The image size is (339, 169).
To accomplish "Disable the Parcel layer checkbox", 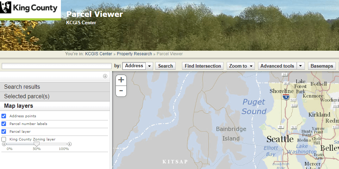I will pyautogui.click(x=4, y=131).
